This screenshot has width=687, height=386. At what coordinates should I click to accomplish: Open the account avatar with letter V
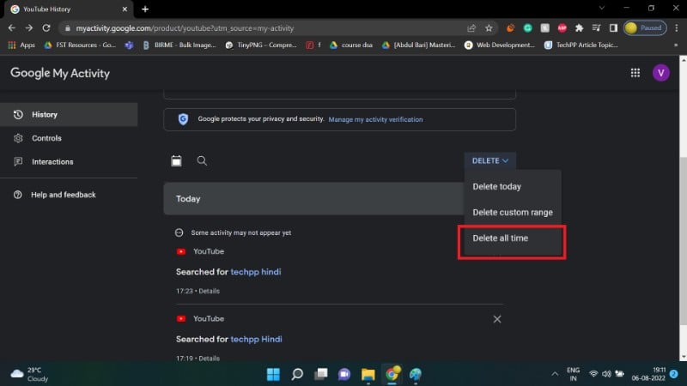tap(660, 73)
